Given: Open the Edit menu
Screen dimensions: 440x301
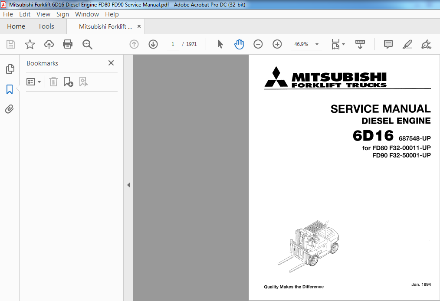Looking at the screenshot, I should click(25, 14).
